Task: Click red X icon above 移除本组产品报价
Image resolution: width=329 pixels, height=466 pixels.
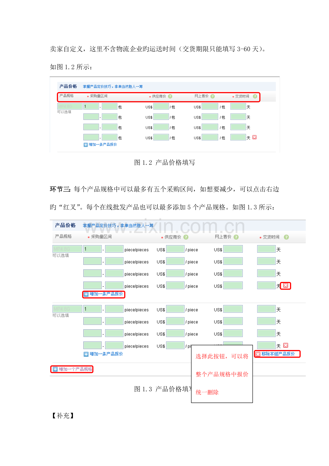Action: click(286, 345)
